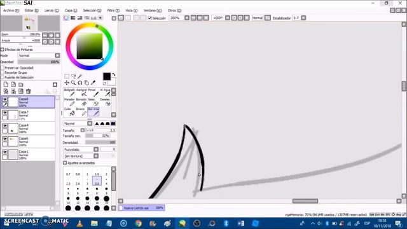Click the canvas horizontal scrollbar thumb
Image resolution: width=407 pixels, height=229 pixels.
point(305,201)
